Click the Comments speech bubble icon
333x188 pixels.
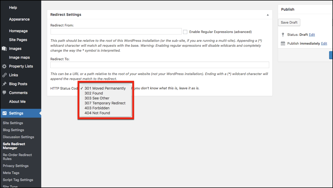click(x=4, y=93)
